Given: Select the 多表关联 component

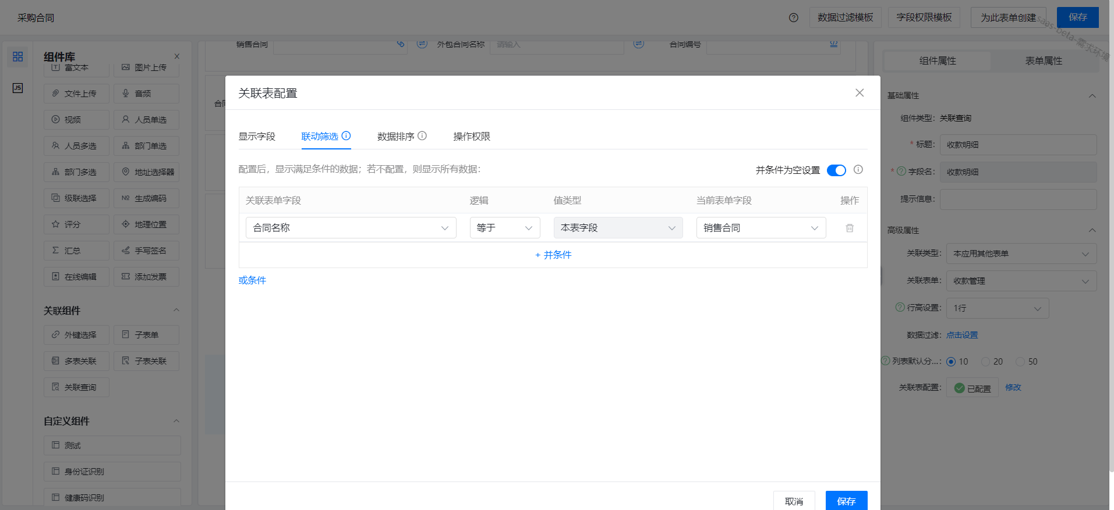Looking at the screenshot, I should (76, 361).
